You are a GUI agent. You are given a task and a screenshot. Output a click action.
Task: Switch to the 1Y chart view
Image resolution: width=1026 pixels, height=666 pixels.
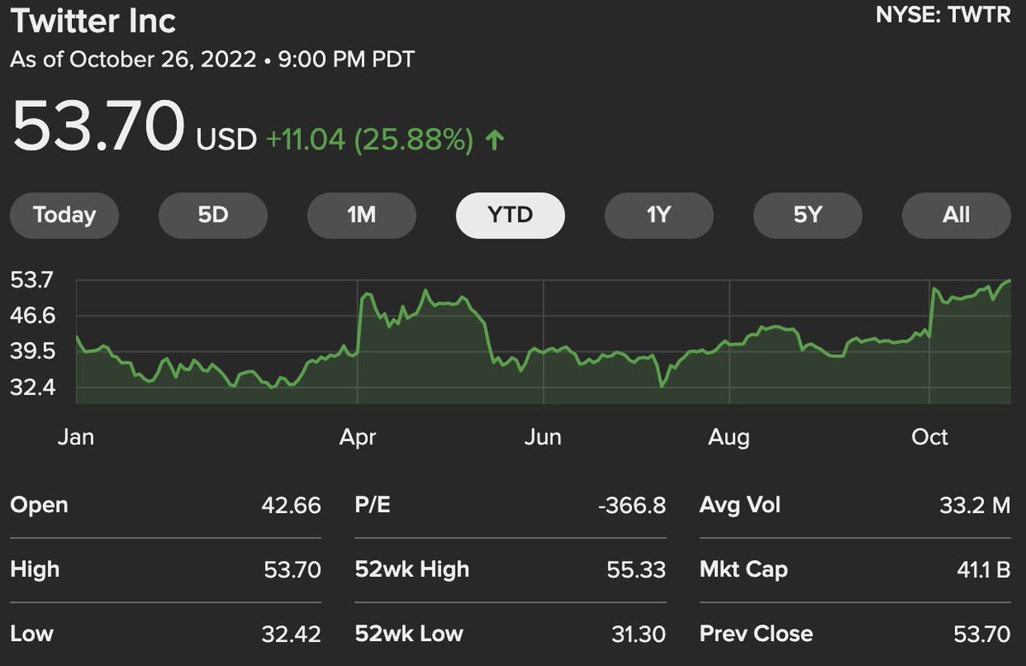click(658, 215)
